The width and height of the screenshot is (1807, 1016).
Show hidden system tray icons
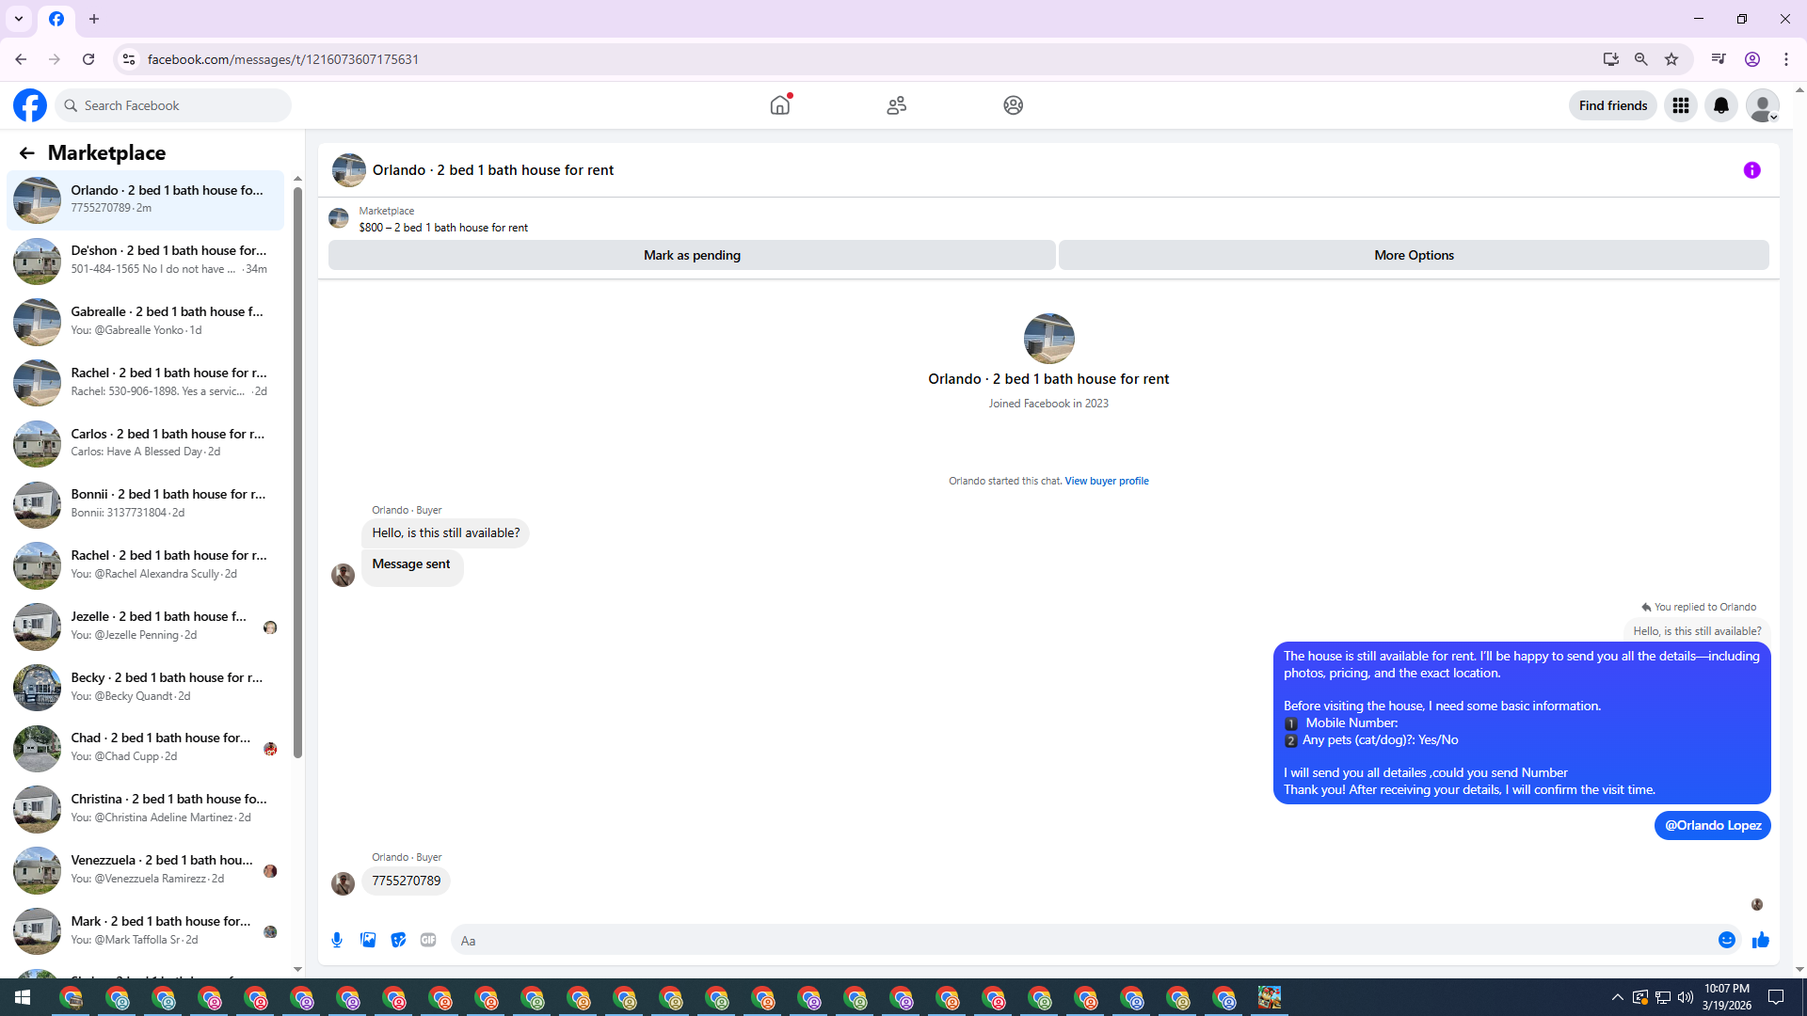pos(1617,997)
